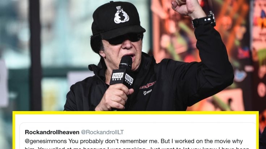
Task: Click the yellow border of the tweet card
Action: point(135,113)
